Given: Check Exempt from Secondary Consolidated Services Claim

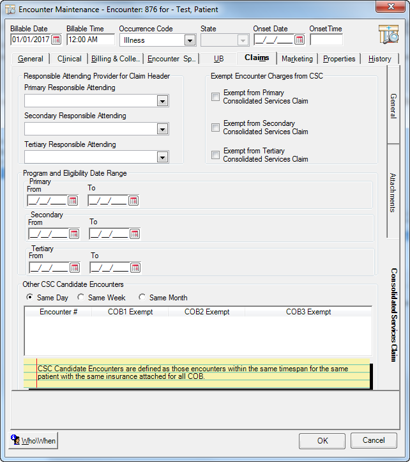Looking at the screenshot, I should pyautogui.click(x=215, y=128).
